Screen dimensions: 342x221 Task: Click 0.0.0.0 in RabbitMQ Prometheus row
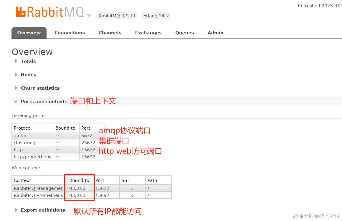click(x=77, y=195)
